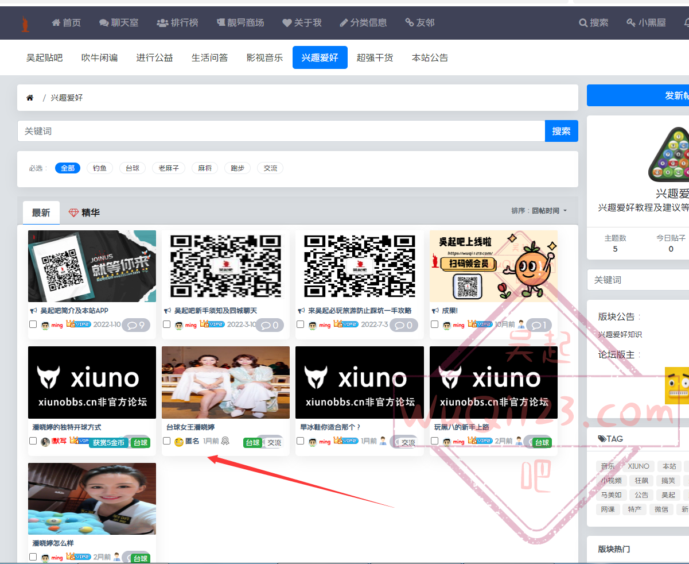Switch to 吹牛闲谝 board tab

(99, 57)
